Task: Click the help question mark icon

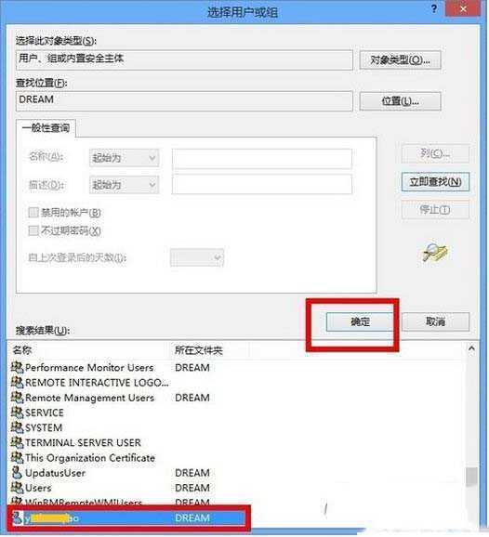Action: 434,9
